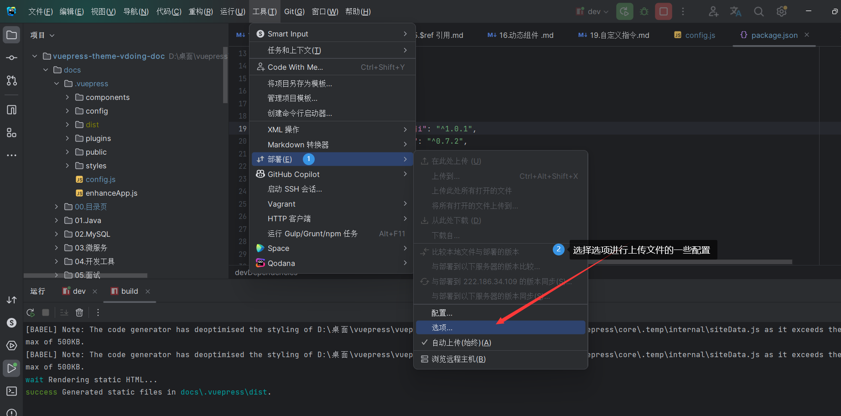Viewport: 841px width, 416px height.
Task: Open more options in Run panel toolbar
Action: [98, 312]
